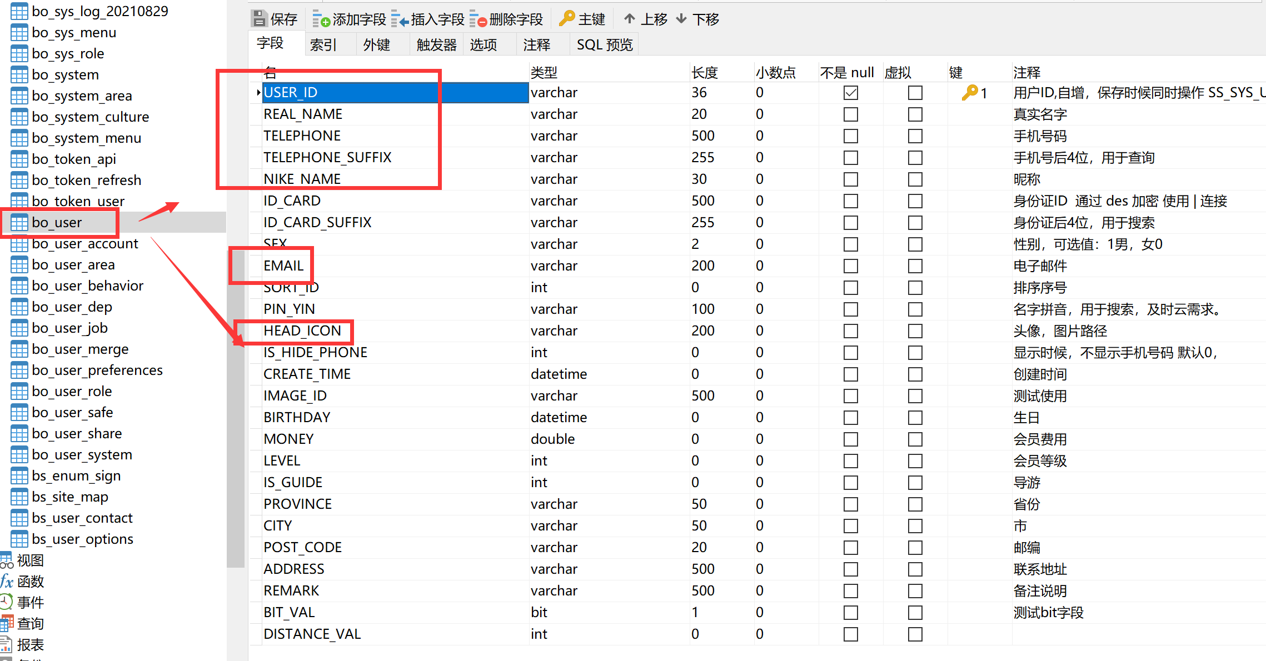Screen dimensions: 1266x661
Task: Open the SQL 预览 tab
Action: click(x=605, y=44)
